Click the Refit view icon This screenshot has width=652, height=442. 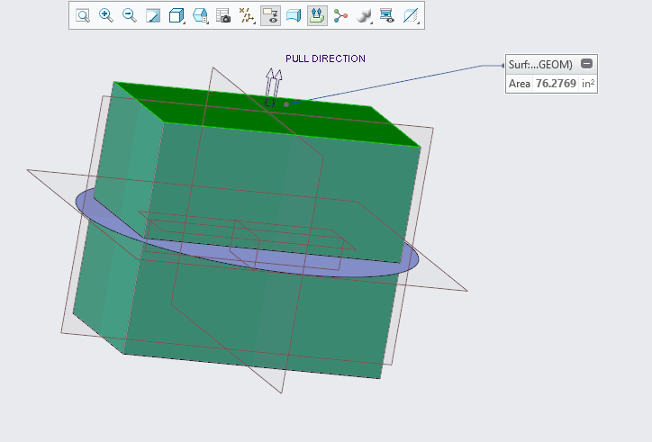[x=83, y=16]
